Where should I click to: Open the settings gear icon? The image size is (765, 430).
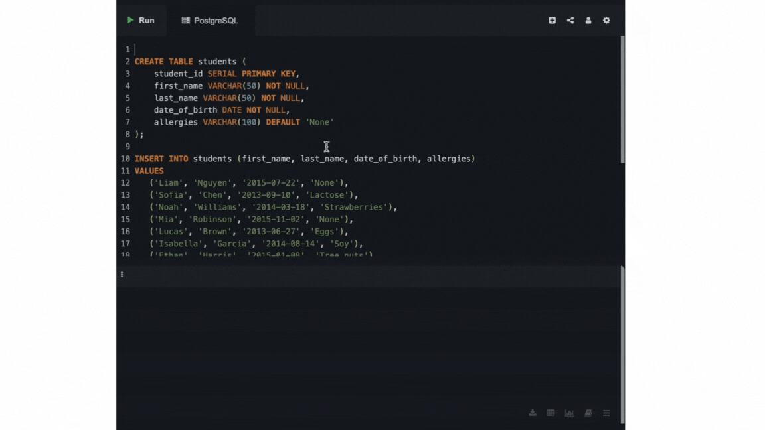point(606,21)
